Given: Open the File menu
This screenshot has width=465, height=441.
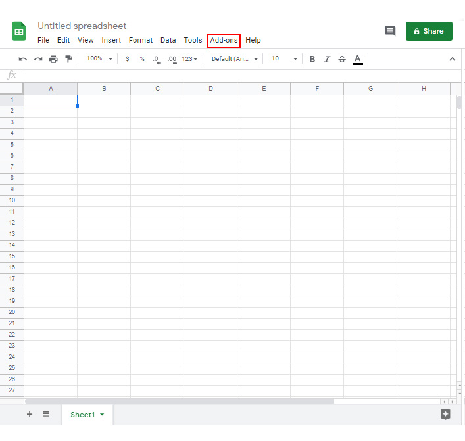Looking at the screenshot, I should pyautogui.click(x=43, y=40).
